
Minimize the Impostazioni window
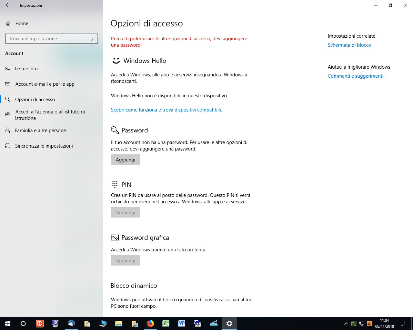[x=376, y=5]
